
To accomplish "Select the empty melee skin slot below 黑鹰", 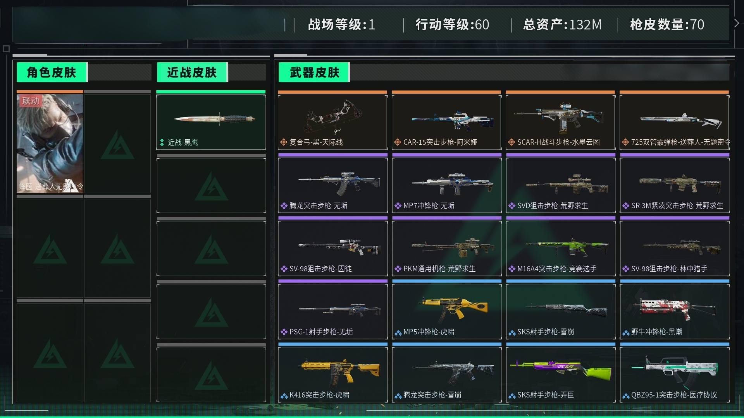I will [x=211, y=185].
